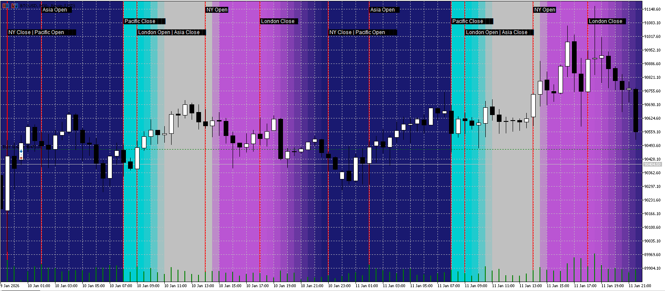Expand the one-click trading panel icon
The image size is (665, 291).
tap(6, 6)
